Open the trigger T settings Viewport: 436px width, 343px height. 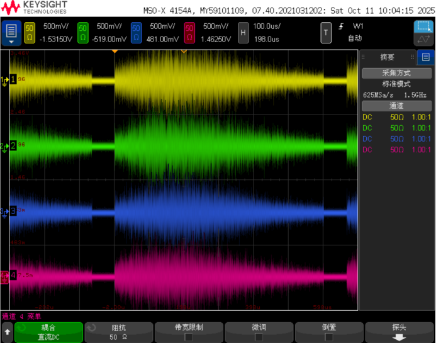[325, 33]
